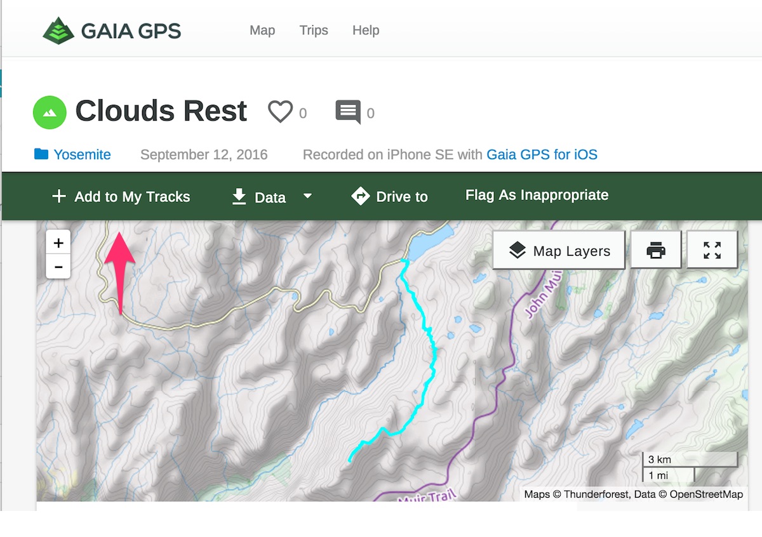Click the green mountain track icon
The height and width of the screenshot is (537, 762).
pos(50,112)
